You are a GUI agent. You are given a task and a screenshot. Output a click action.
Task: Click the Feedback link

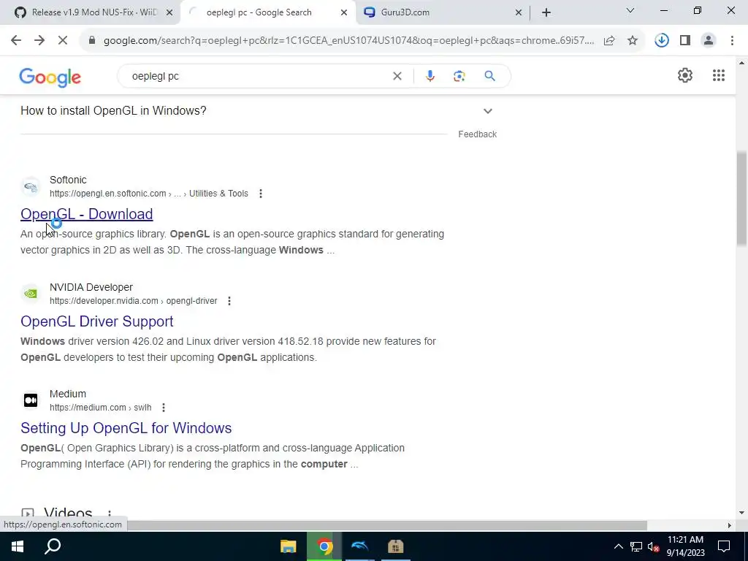pos(478,134)
